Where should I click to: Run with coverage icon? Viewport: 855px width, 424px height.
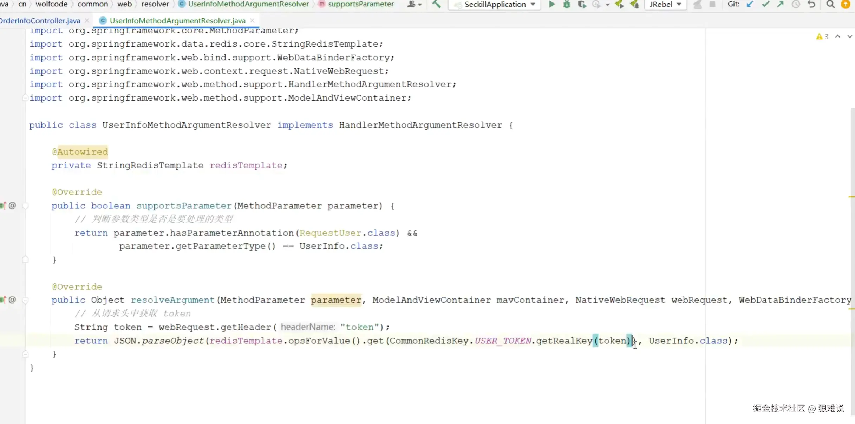pos(582,4)
